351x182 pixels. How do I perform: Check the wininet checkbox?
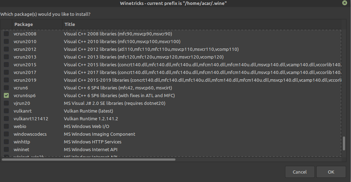pyautogui.click(x=6, y=150)
